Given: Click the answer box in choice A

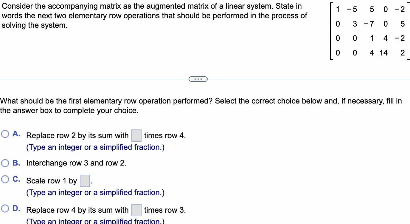Looking at the screenshot, I should [x=136, y=135].
